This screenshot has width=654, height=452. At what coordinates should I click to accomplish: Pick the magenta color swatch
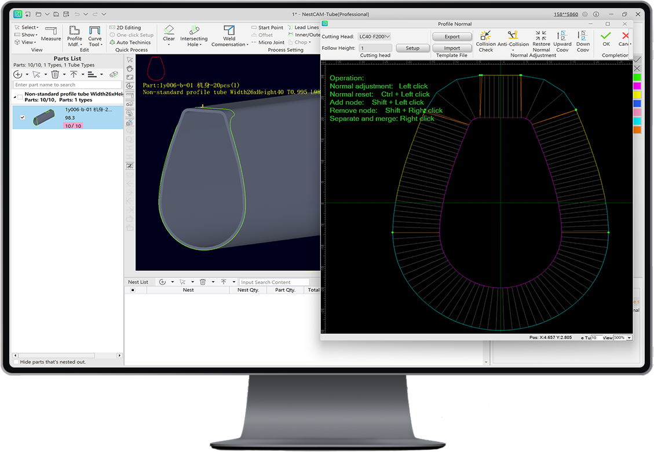coord(637,86)
